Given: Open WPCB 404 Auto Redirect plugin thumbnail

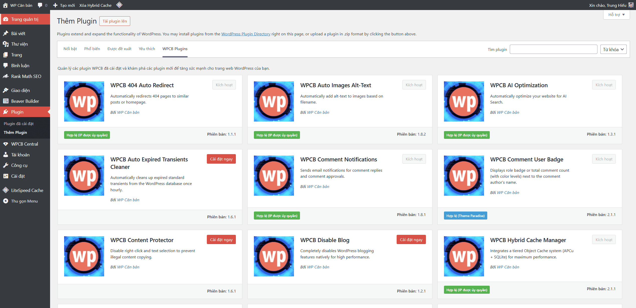Looking at the screenshot, I should click(84, 101).
